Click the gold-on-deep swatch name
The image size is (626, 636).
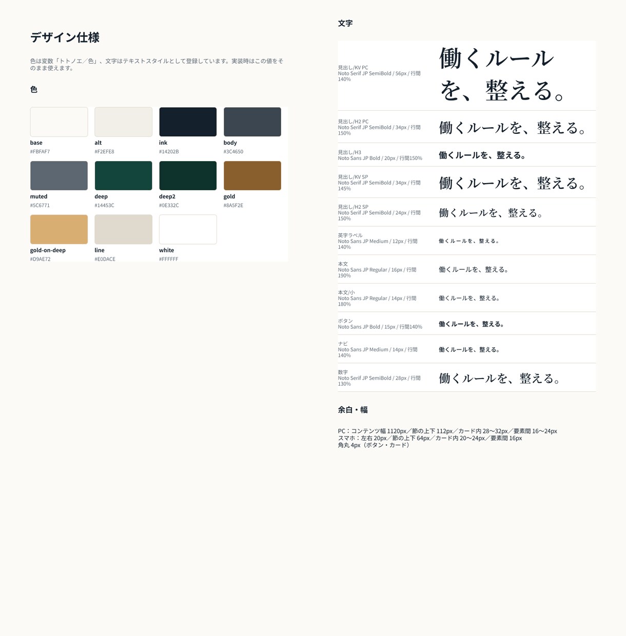48,250
